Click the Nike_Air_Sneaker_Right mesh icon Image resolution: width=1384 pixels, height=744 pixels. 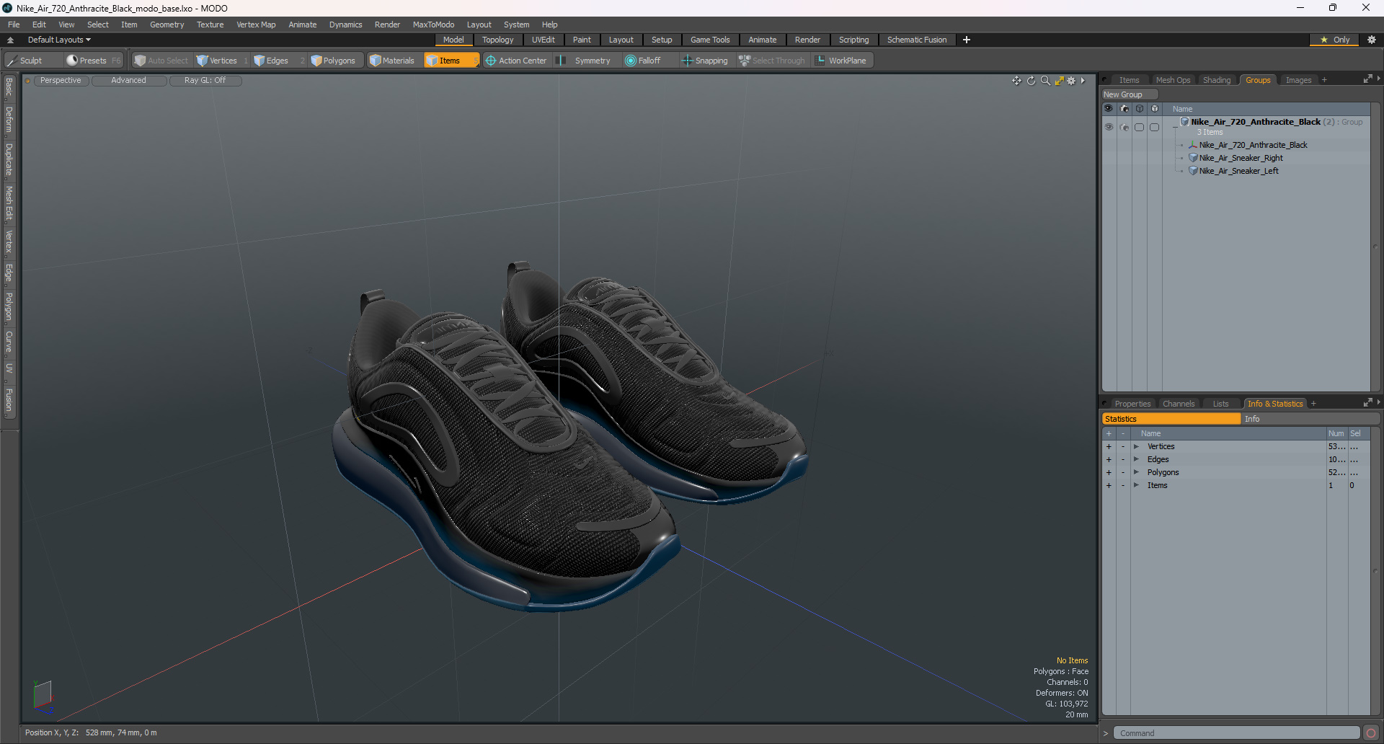tap(1193, 158)
